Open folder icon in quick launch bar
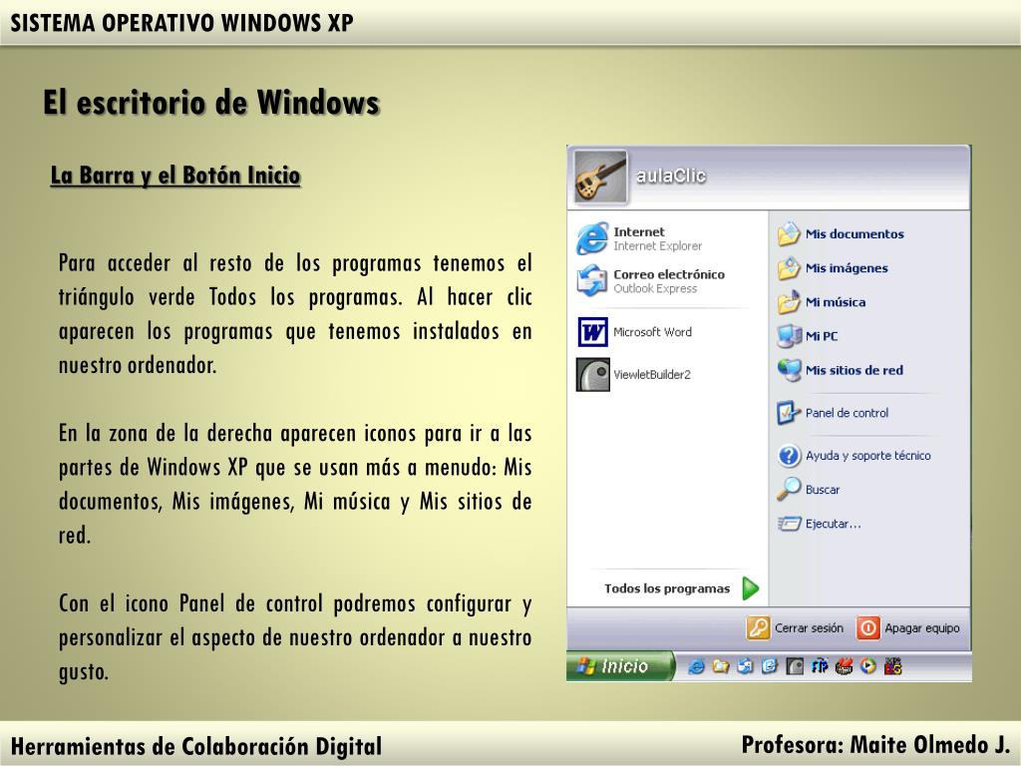 click(x=721, y=666)
